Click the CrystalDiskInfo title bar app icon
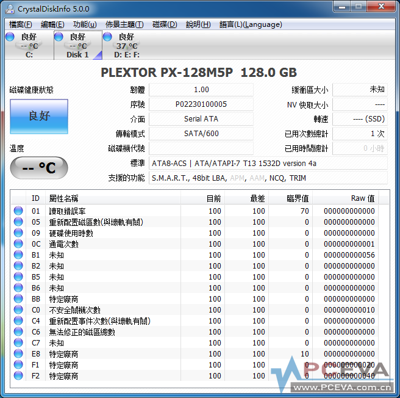Screen dimensions: 400x398 (10, 9)
